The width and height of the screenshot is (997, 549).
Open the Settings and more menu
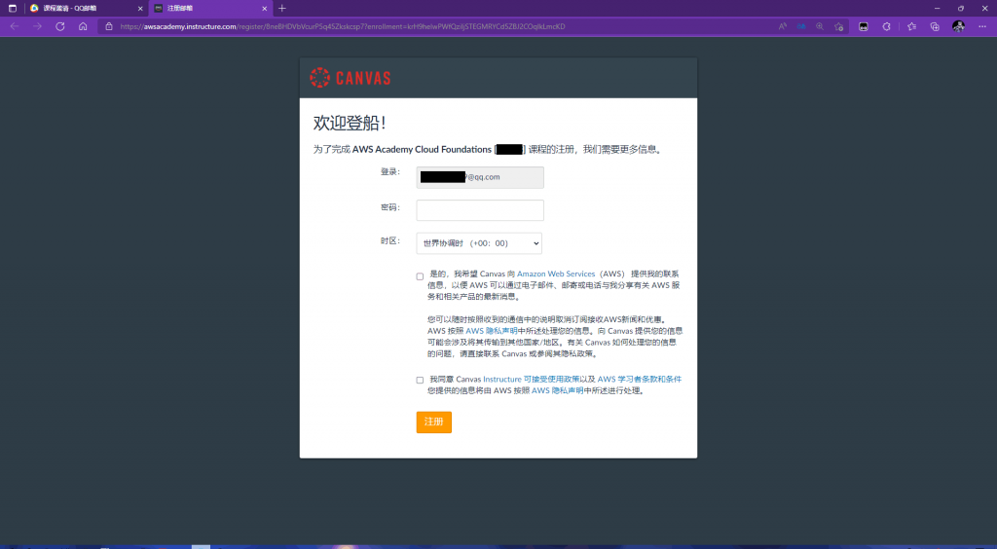[981, 26]
